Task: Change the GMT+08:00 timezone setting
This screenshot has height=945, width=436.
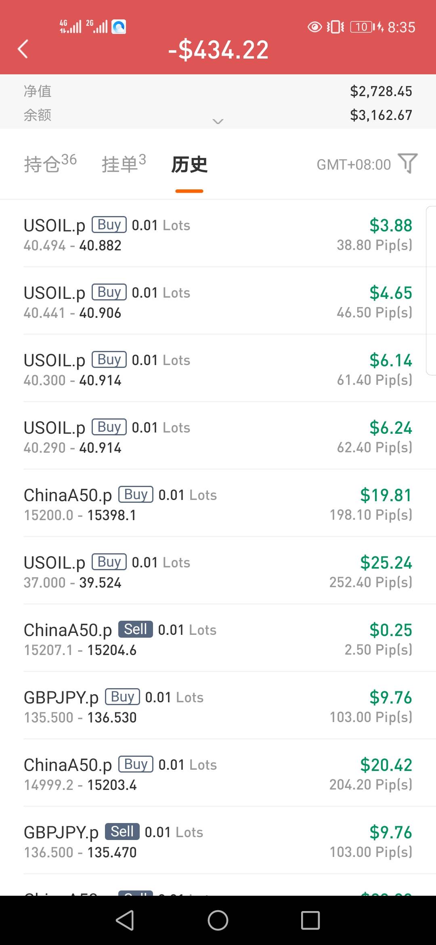Action: (354, 165)
